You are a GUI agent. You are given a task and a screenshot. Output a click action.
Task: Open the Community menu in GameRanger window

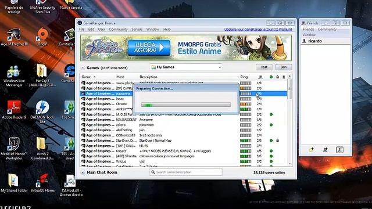tap(119, 30)
